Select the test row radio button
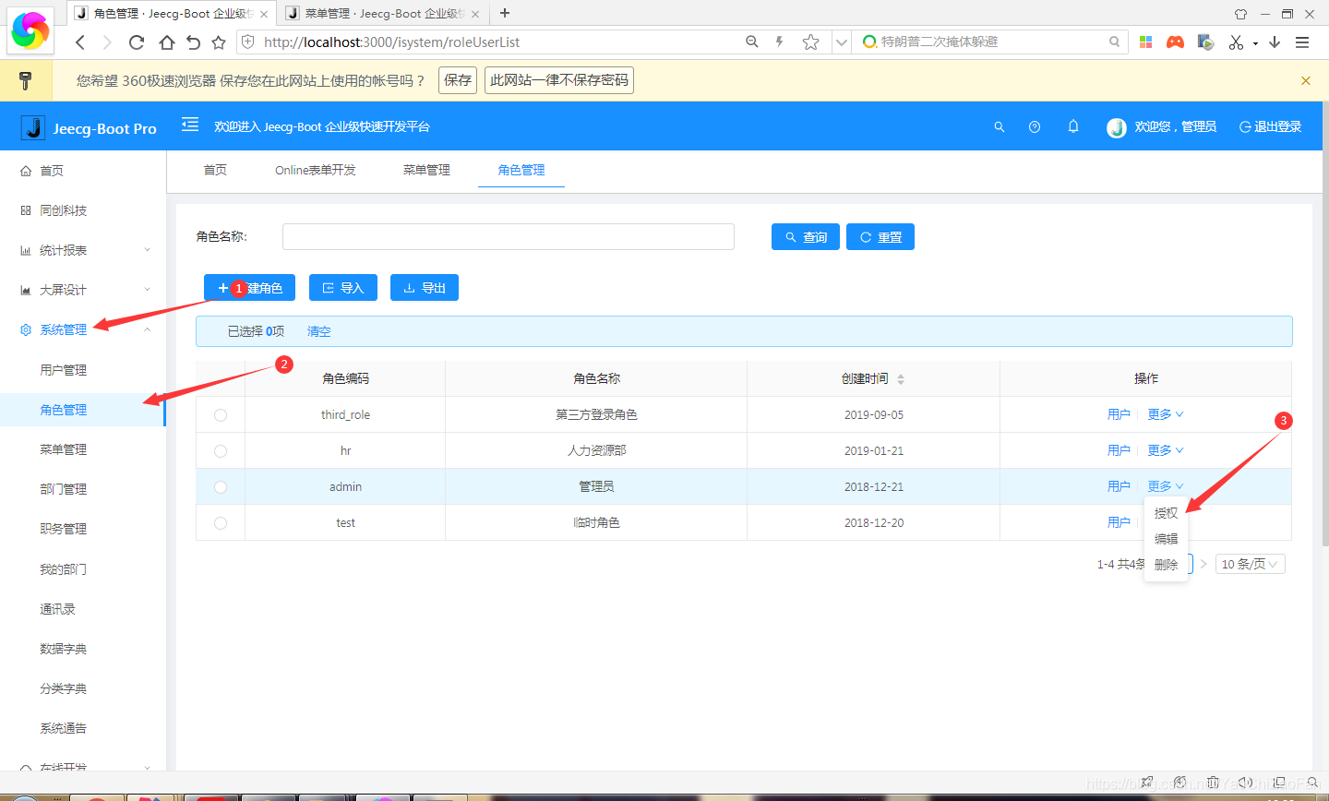 click(221, 523)
